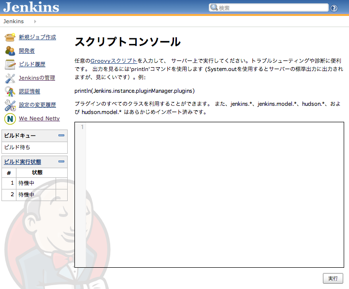Click the We Need Netty N icon
349x289 pixels.
(10, 119)
